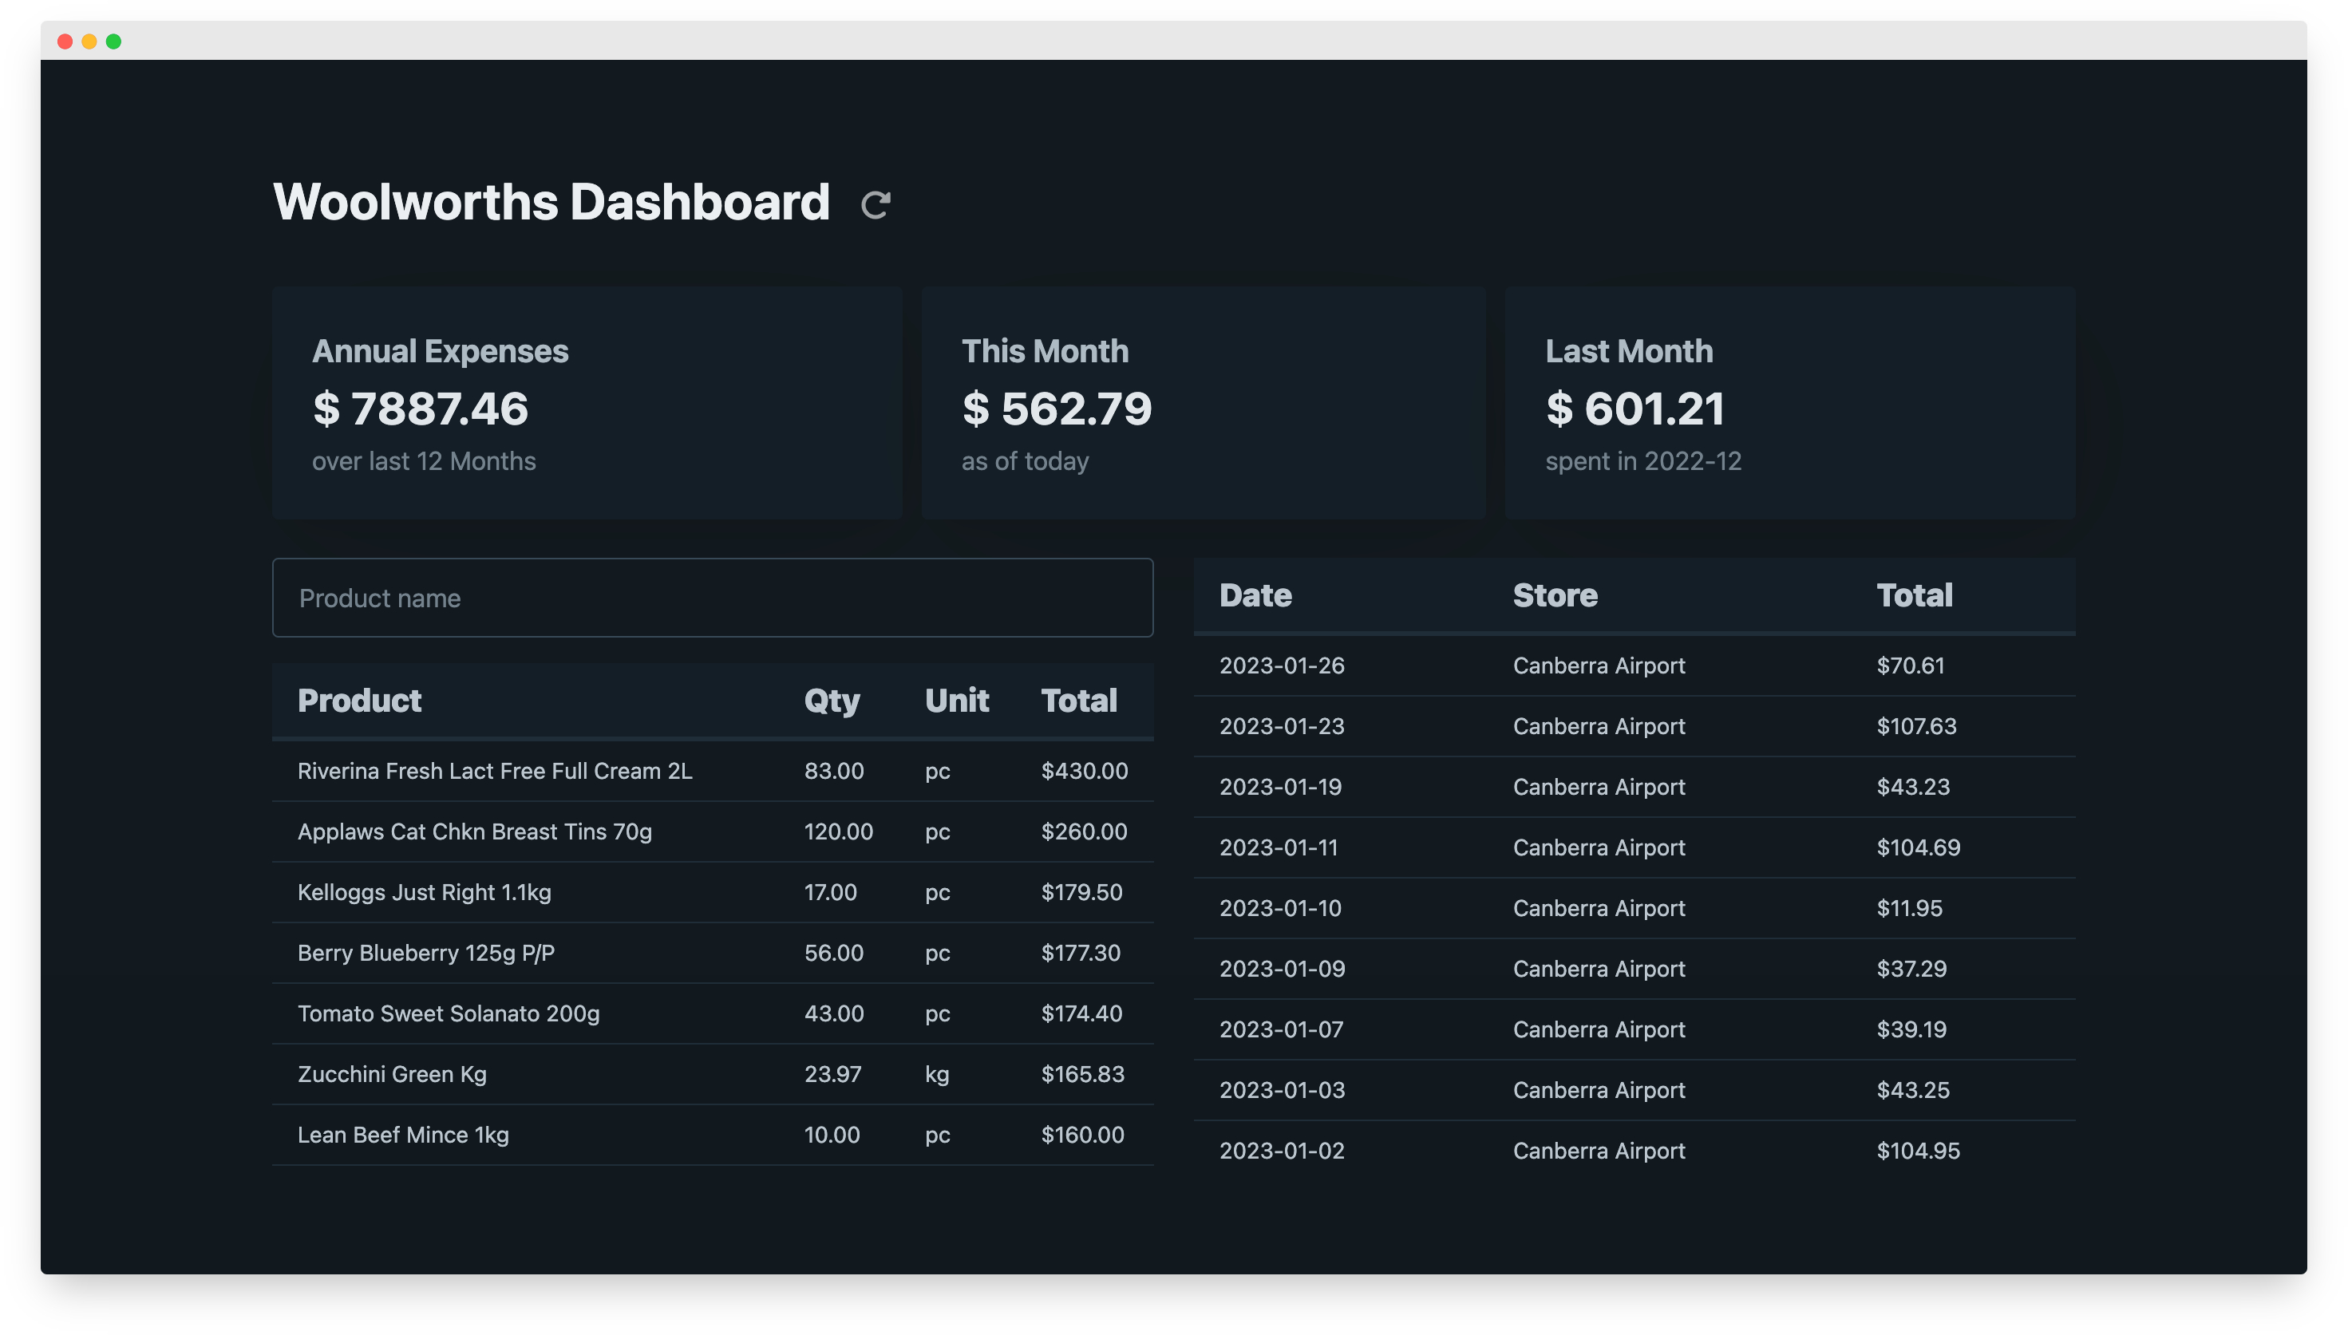
Task: Click the $11.95 receipt total
Action: click(x=1909, y=908)
